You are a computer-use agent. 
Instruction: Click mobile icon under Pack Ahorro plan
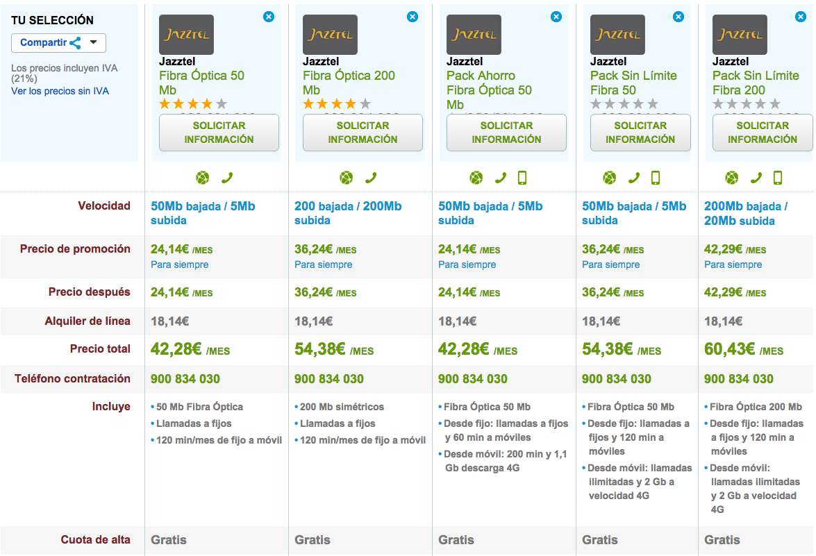(x=522, y=178)
